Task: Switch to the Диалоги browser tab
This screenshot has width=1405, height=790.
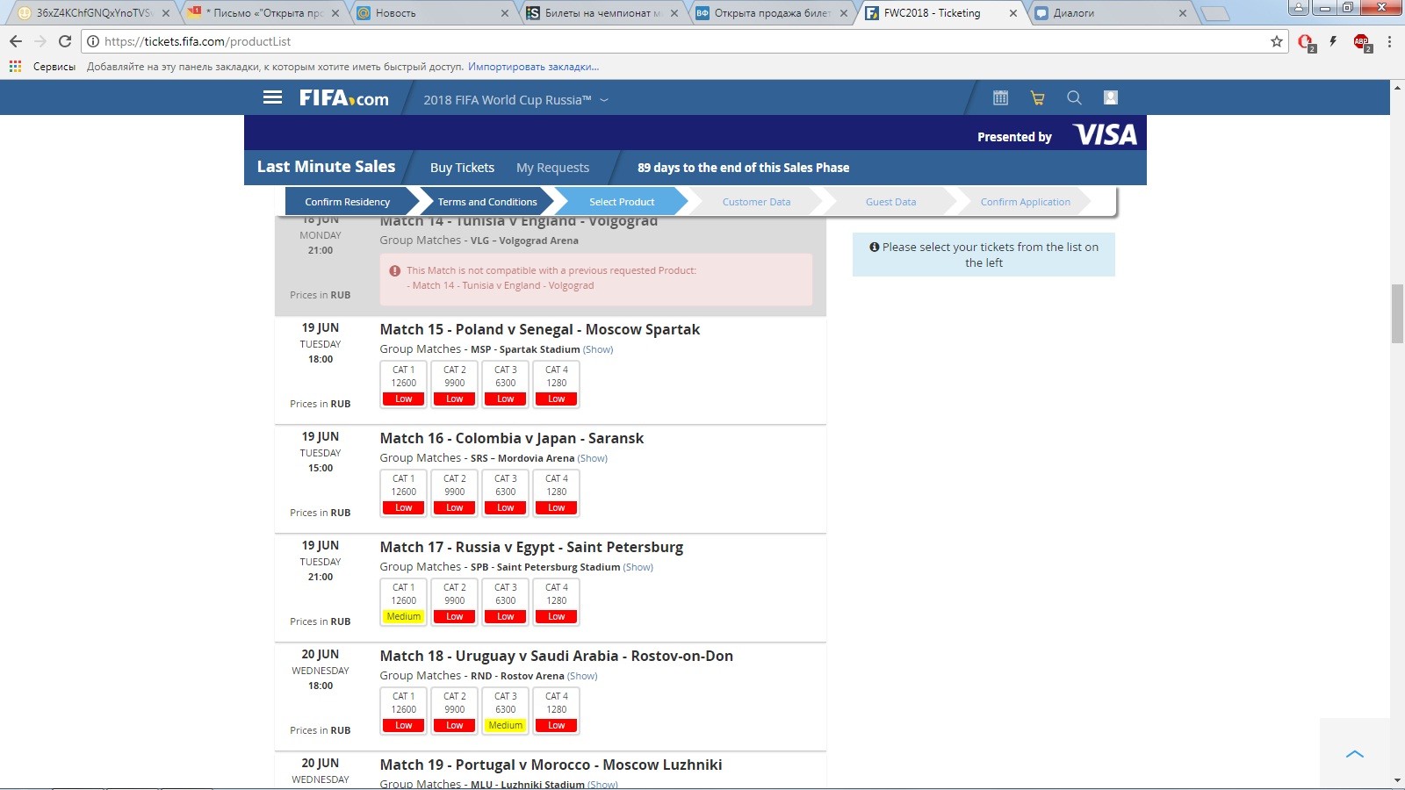Action: click(x=1111, y=13)
